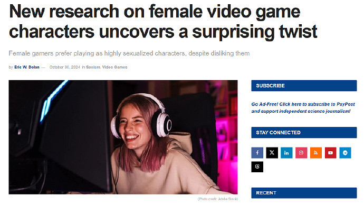
Task: Open the X (Twitter) social icon
Action: (272, 153)
